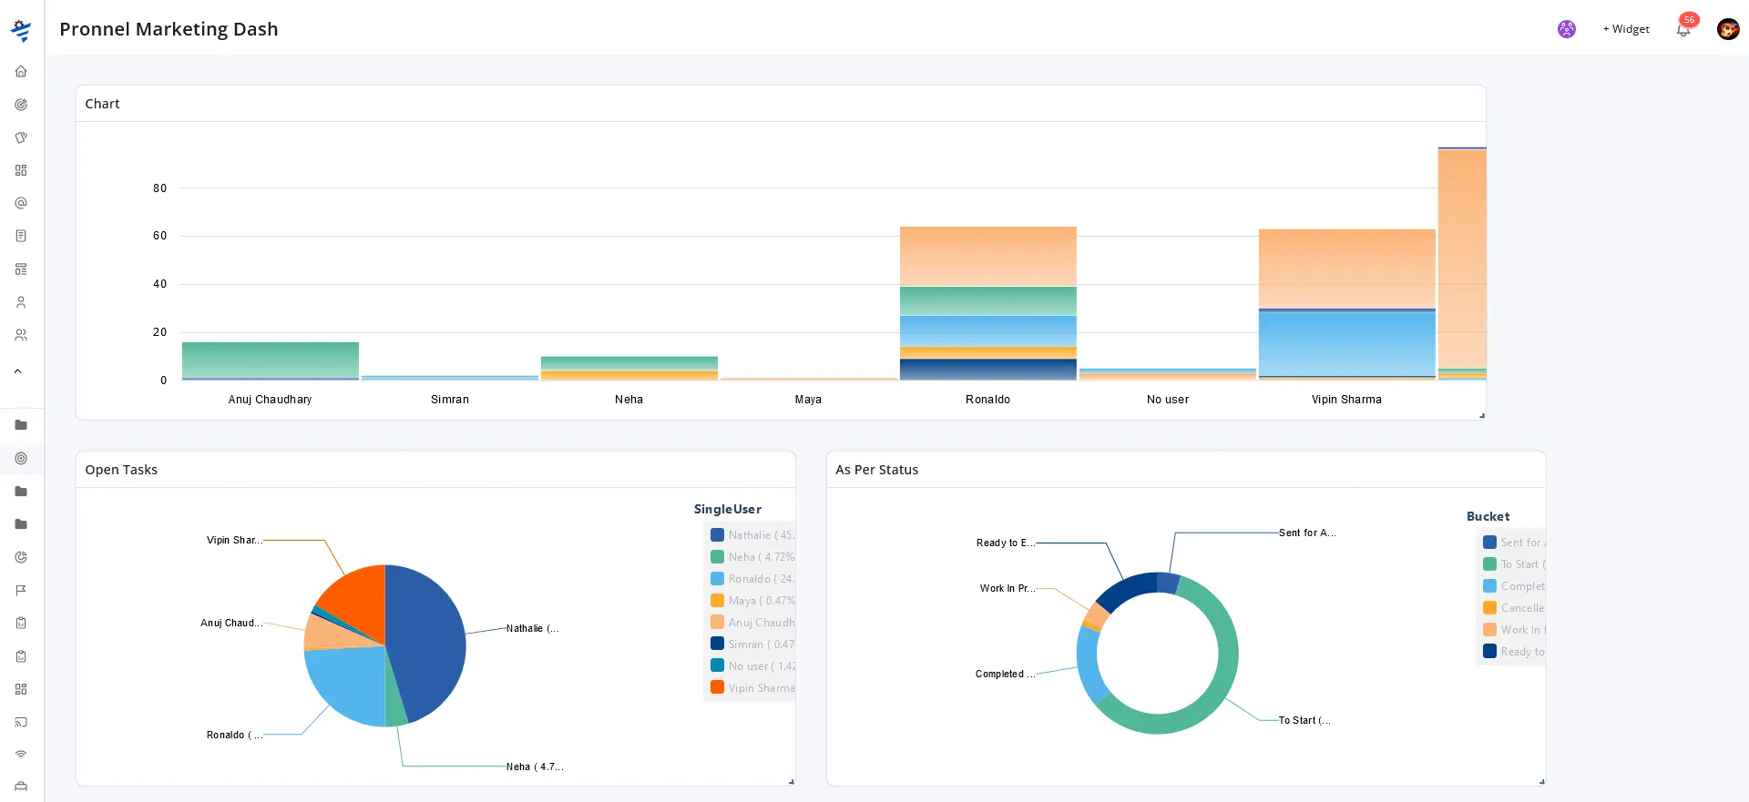The image size is (1749, 802).
Task: Click the Neha bar in Chart
Action: (x=629, y=368)
